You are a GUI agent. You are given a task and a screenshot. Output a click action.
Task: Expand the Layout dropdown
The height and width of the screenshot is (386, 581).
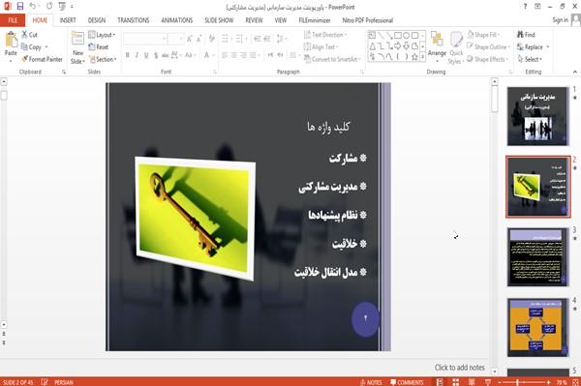pyautogui.click(x=102, y=35)
